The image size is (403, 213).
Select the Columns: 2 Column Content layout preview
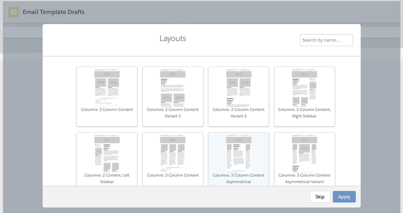tap(107, 87)
